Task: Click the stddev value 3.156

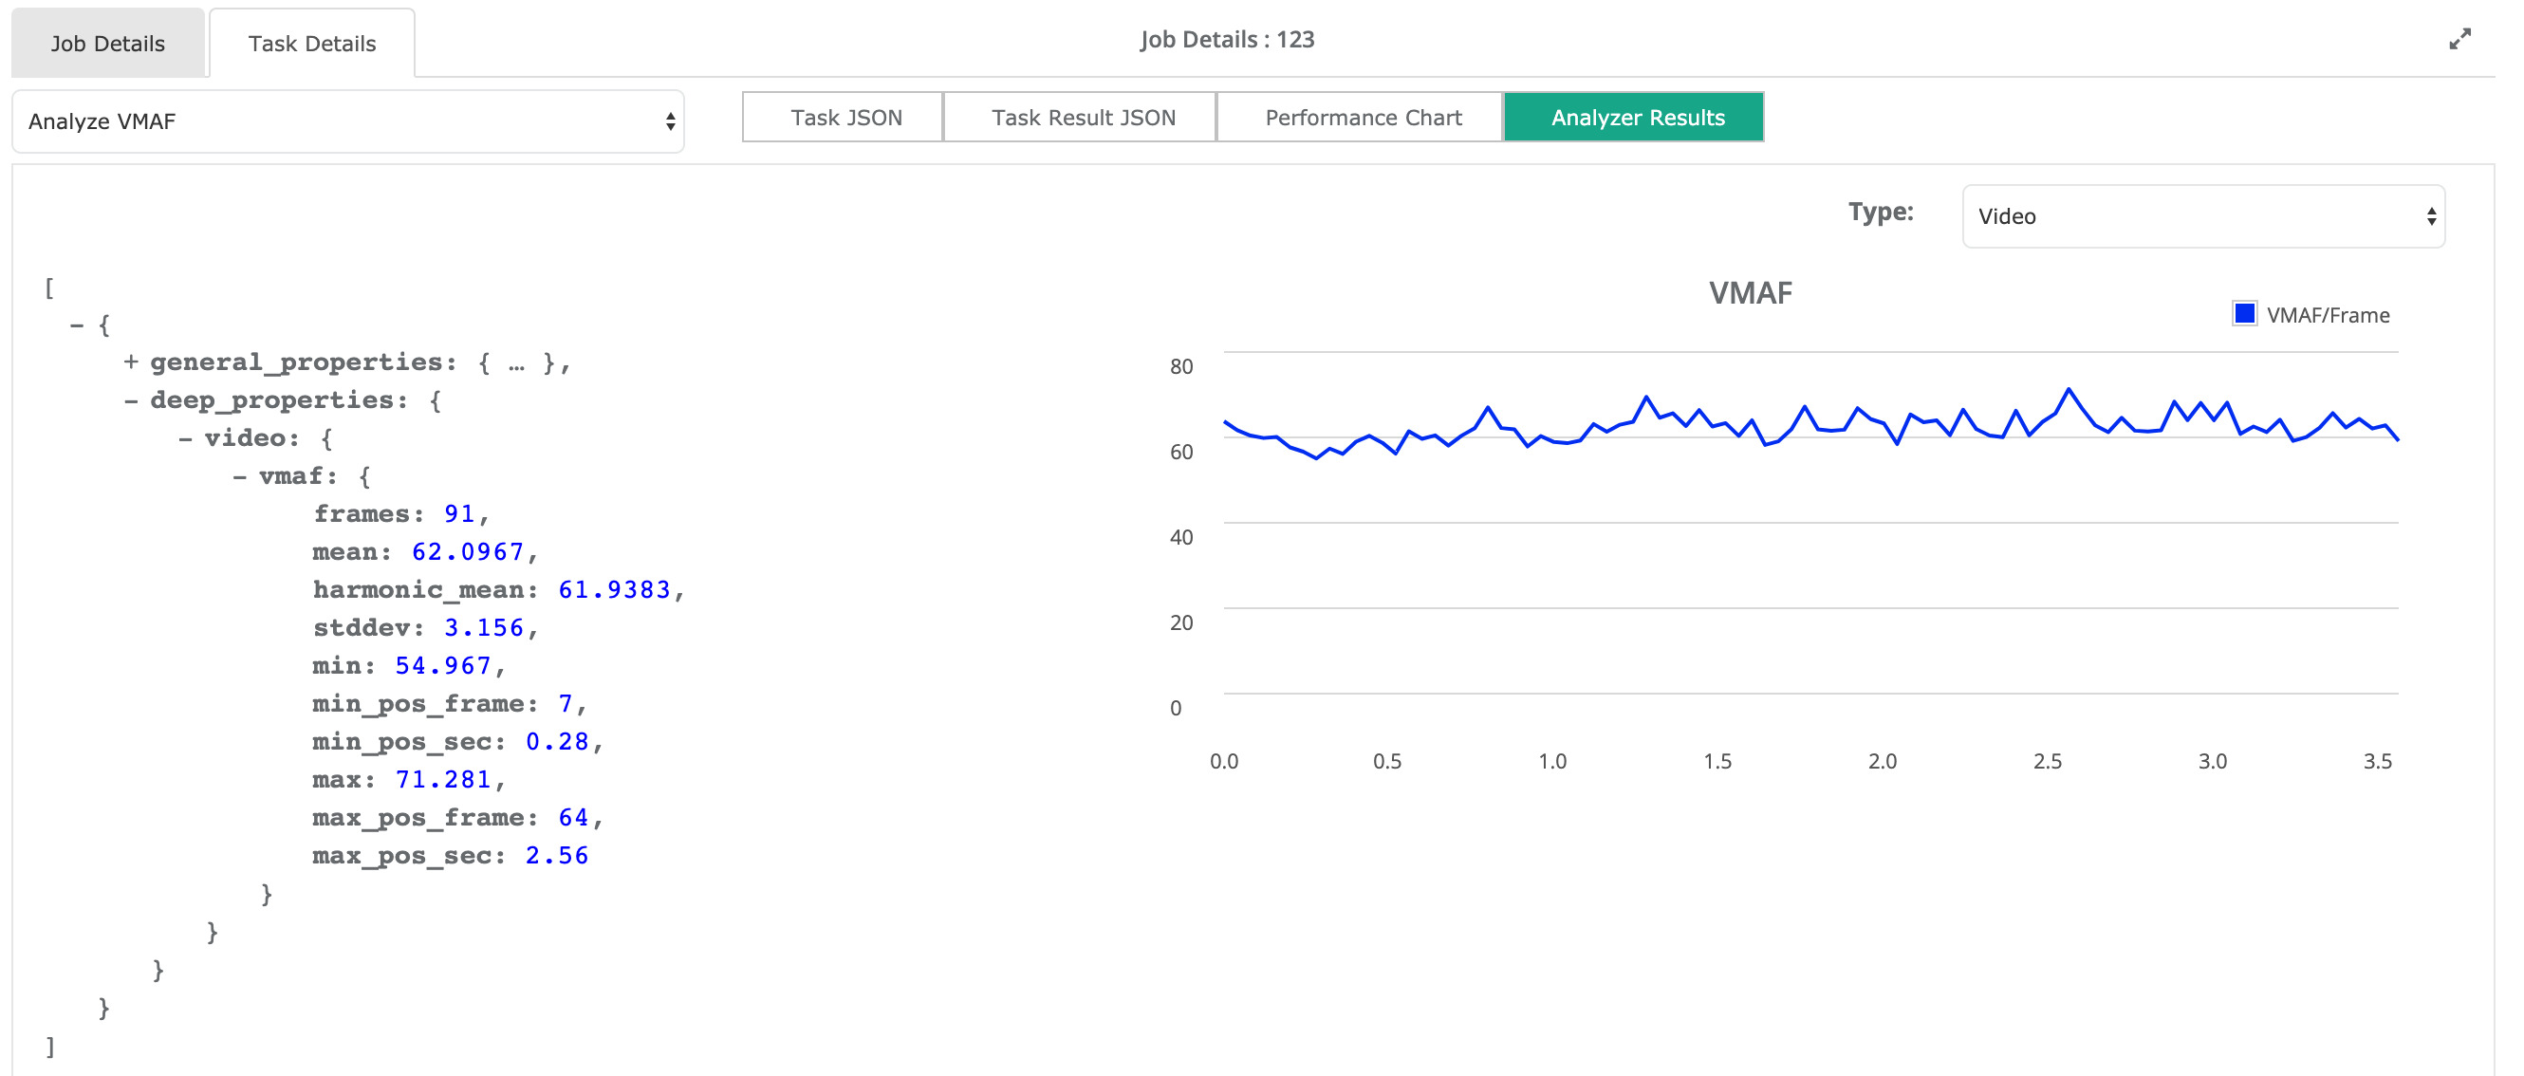Action: tap(484, 628)
